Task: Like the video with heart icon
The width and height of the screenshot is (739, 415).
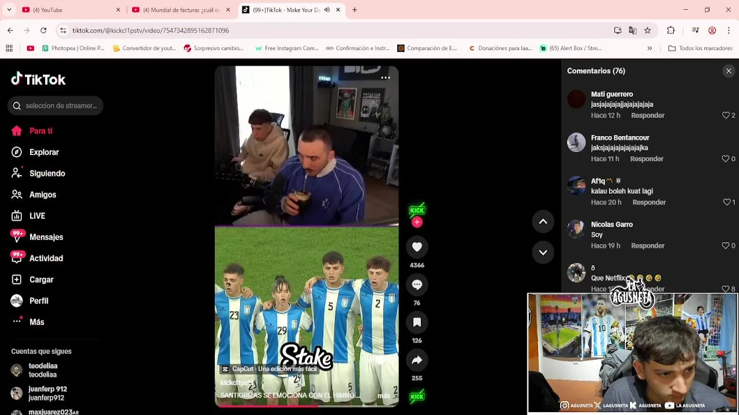Action: 417,247
